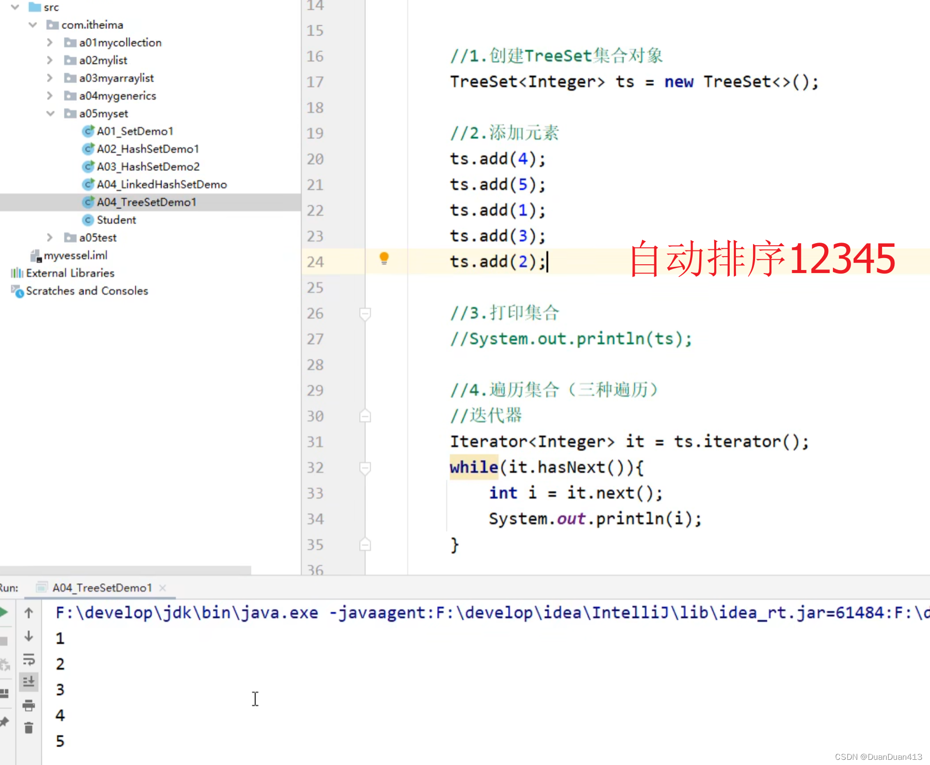Click the a05myset folder icon
This screenshot has width=930, height=765.
click(70, 114)
